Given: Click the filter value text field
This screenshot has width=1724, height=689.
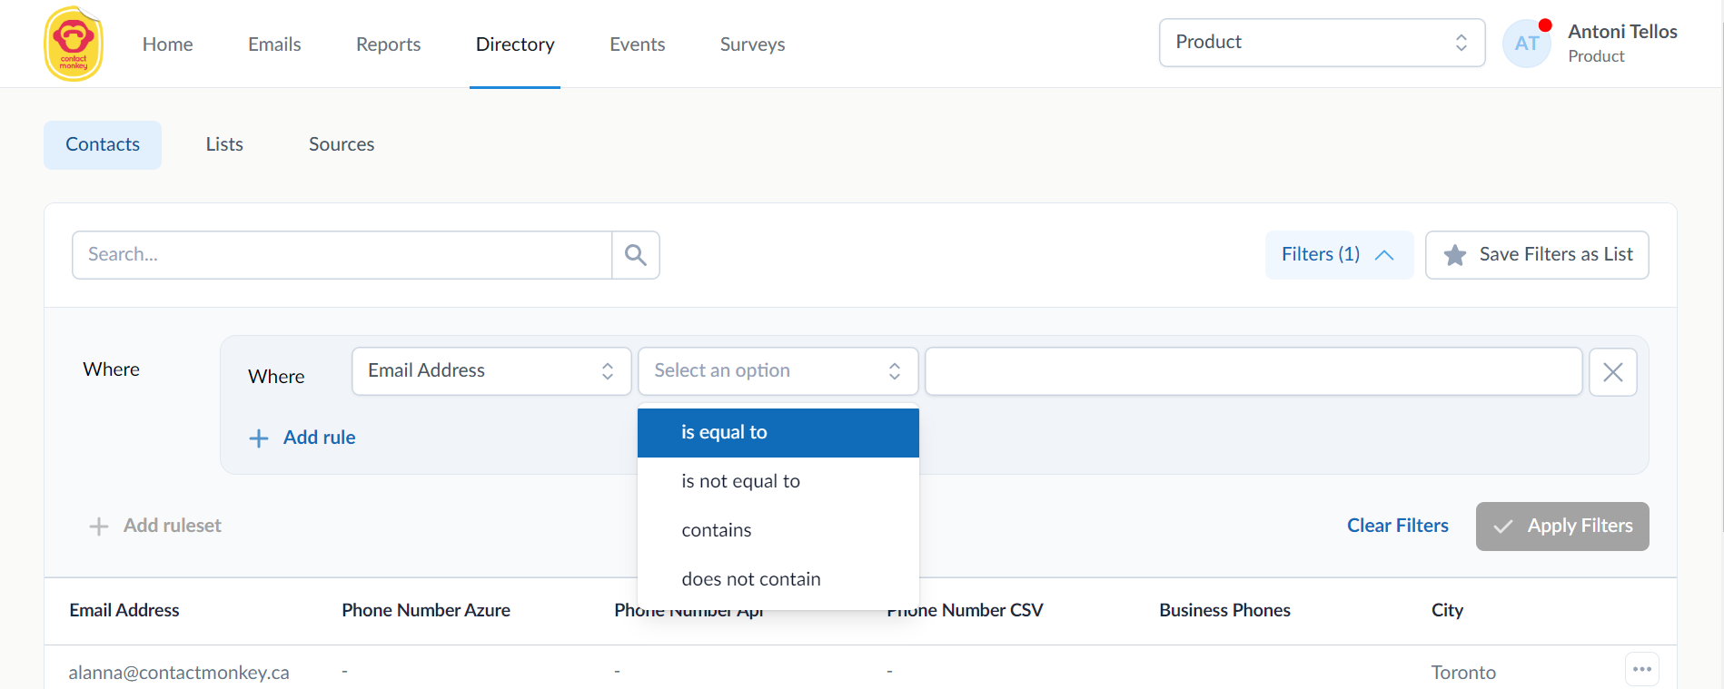Looking at the screenshot, I should click(1253, 371).
